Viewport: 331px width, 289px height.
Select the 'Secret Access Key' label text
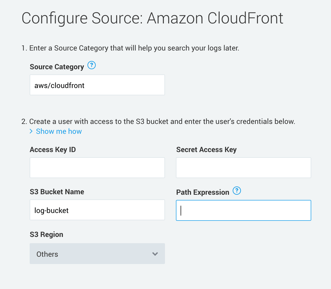(x=206, y=150)
